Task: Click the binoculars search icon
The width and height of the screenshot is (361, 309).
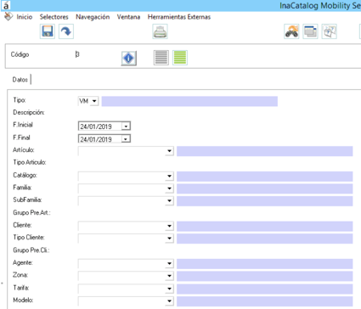Action: 291,31
